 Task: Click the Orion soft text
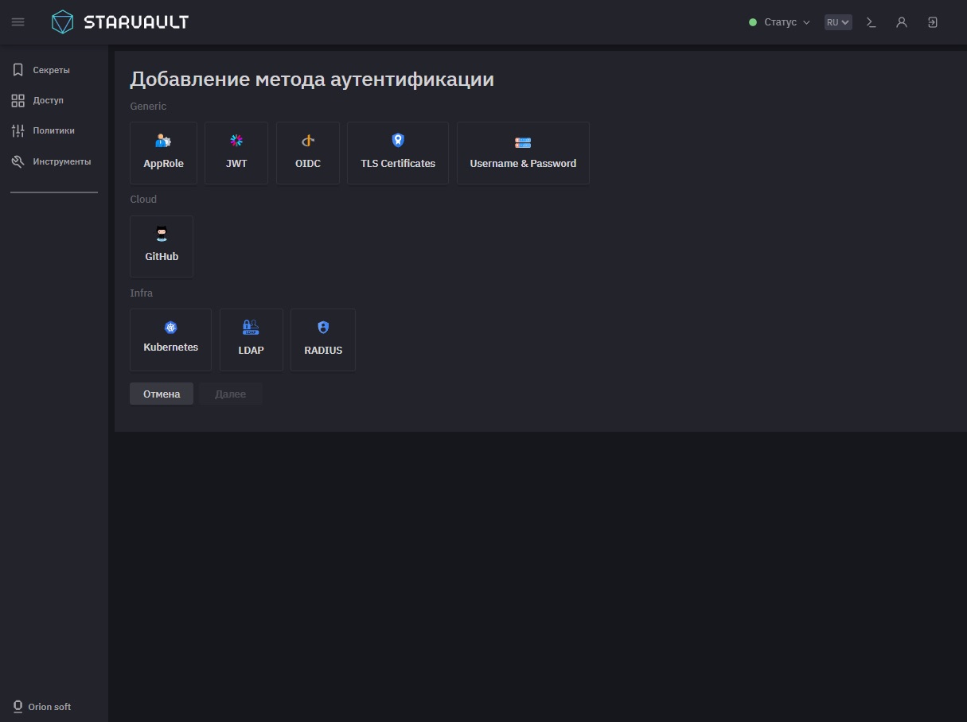tap(49, 707)
